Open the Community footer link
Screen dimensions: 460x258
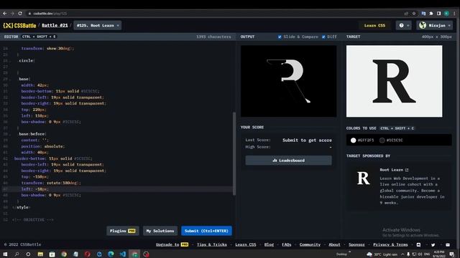(310, 244)
